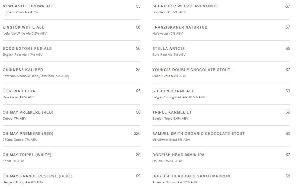Choose Samuel Smith Organic Chocolate Stout

point(199,134)
